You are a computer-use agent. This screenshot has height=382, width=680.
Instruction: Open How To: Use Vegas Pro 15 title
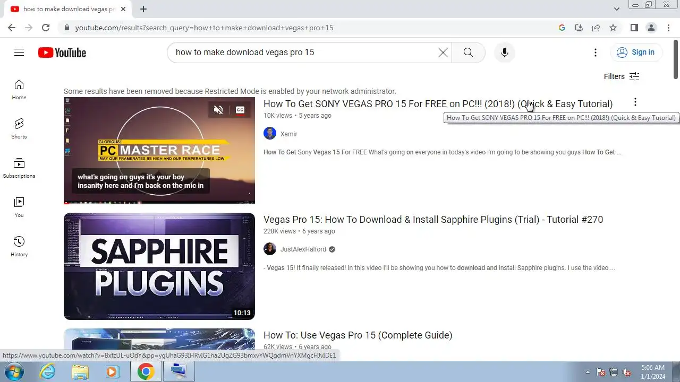tap(358, 335)
